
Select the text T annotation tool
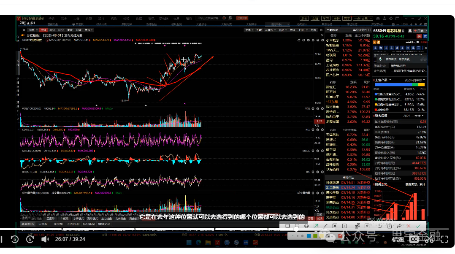[344, 226]
